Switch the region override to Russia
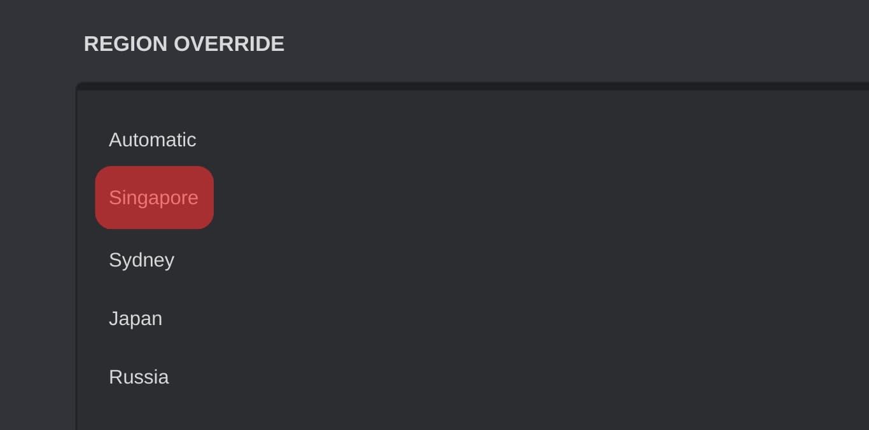 139,377
